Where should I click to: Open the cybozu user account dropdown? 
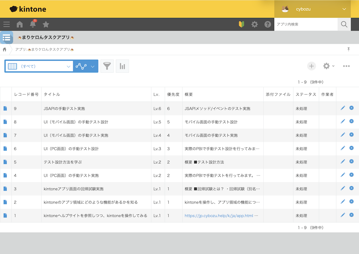point(313,9)
